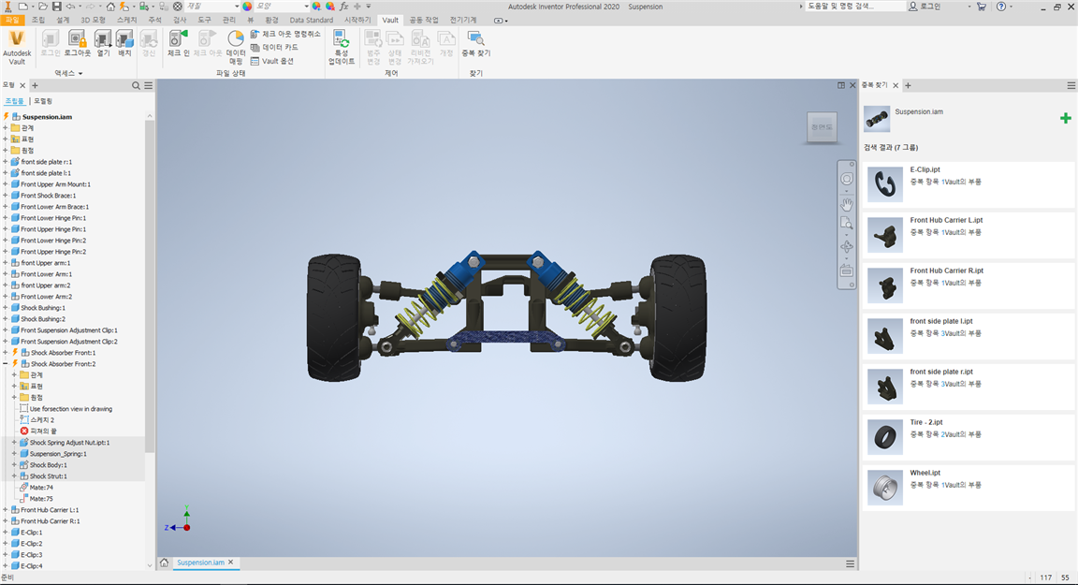1078x585 pixels.
Task: Select the Suspension_Spring:1 tree item
Action: (x=58, y=454)
